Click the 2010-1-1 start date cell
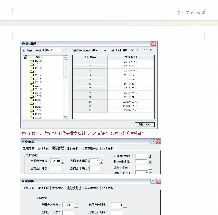 [131, 62]
